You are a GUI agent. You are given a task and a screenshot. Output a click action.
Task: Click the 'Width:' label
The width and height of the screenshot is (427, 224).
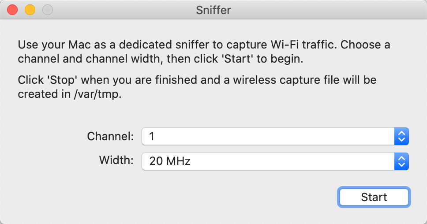pyautogui.click(x=116, y=161)
